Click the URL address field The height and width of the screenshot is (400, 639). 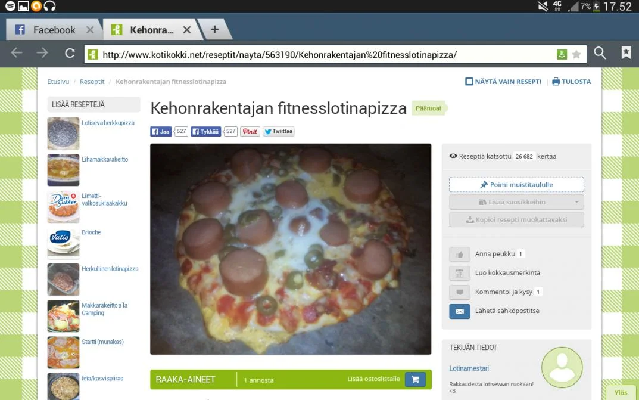[322, 55]
